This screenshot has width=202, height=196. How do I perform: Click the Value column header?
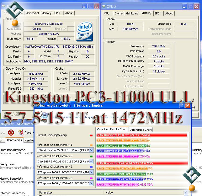coord(144,193)
